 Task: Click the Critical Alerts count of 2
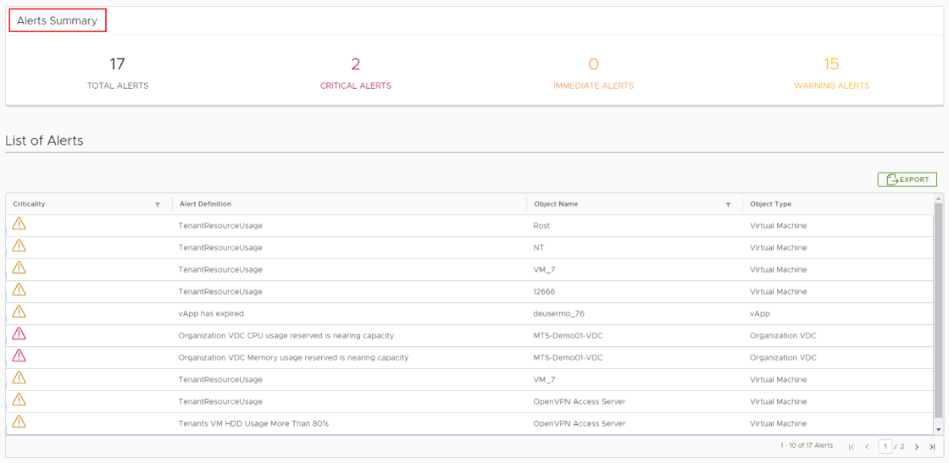(x=356, y=64)
